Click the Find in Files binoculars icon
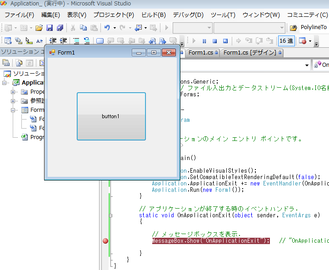 294,28
